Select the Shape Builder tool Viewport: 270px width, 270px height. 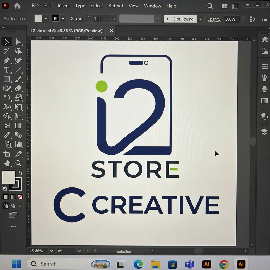7,116
